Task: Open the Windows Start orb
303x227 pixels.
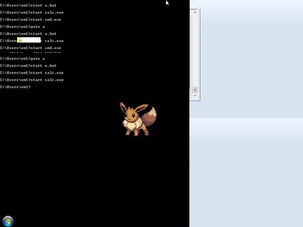Action: (x=8, y=221)
